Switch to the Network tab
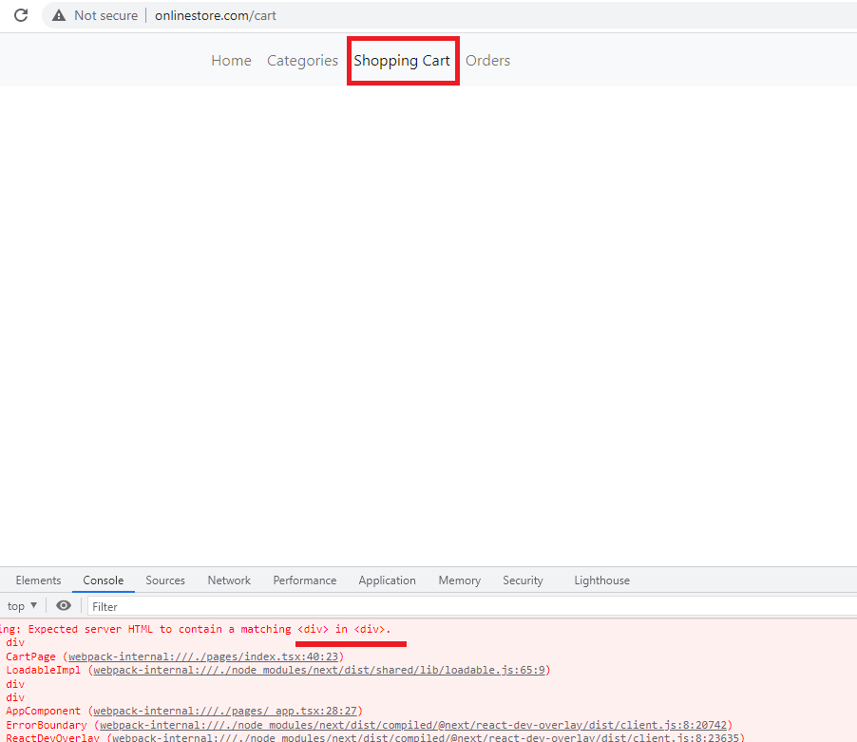This screenshot has width=857, height=742. click(x=229, y=580)
